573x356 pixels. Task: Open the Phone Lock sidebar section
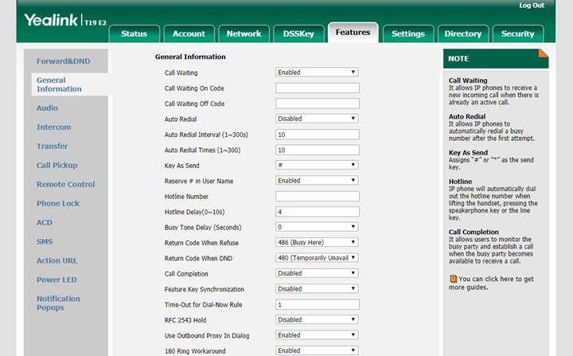pos(58,203)
